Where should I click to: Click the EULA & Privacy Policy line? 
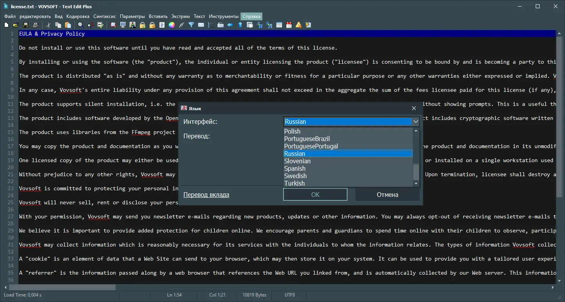point(287,34)
